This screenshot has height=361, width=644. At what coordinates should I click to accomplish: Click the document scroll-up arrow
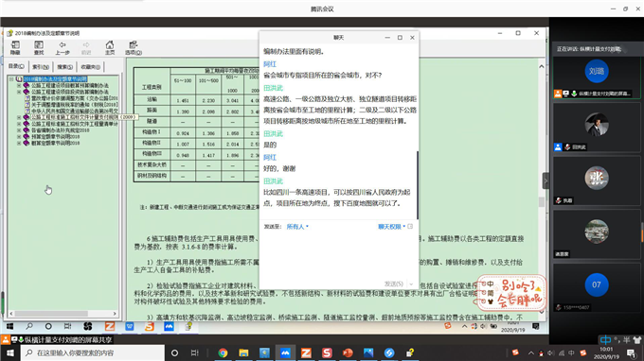click(542, 66)
